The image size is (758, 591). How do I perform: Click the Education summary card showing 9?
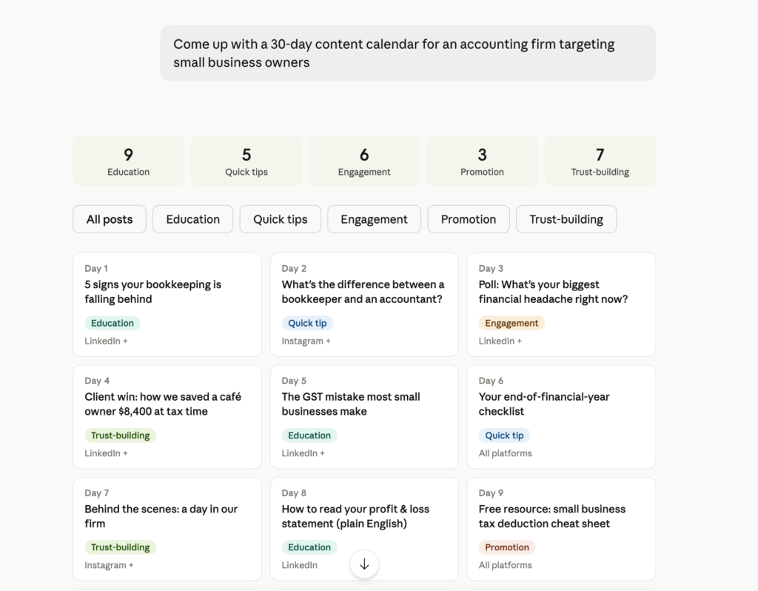click(128, 161)
